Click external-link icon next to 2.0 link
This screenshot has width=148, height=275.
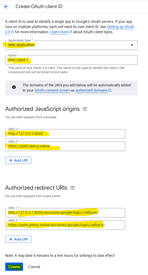tap(12, 32)
